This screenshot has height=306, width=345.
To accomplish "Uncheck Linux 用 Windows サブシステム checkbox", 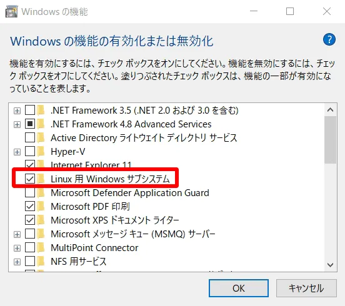I will pyautogui.click(x=30, y=179).
